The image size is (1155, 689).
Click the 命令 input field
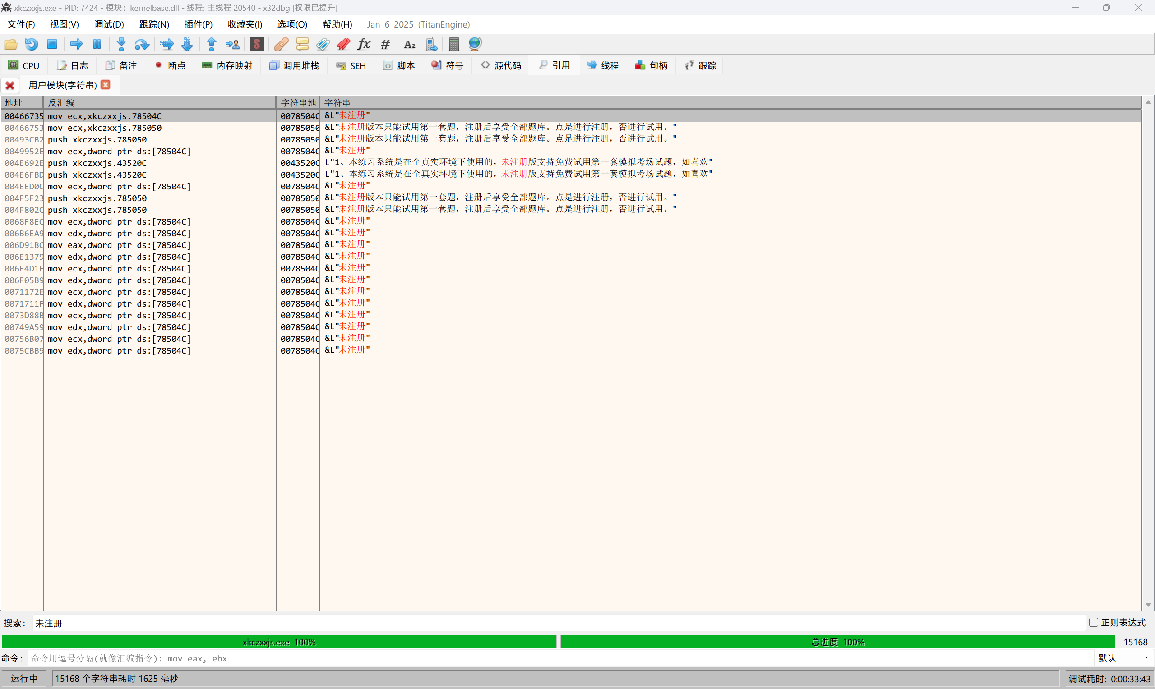coord(561,658)
